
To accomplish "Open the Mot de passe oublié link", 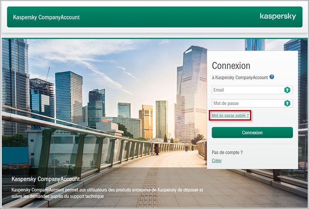I will pos(230,116).
